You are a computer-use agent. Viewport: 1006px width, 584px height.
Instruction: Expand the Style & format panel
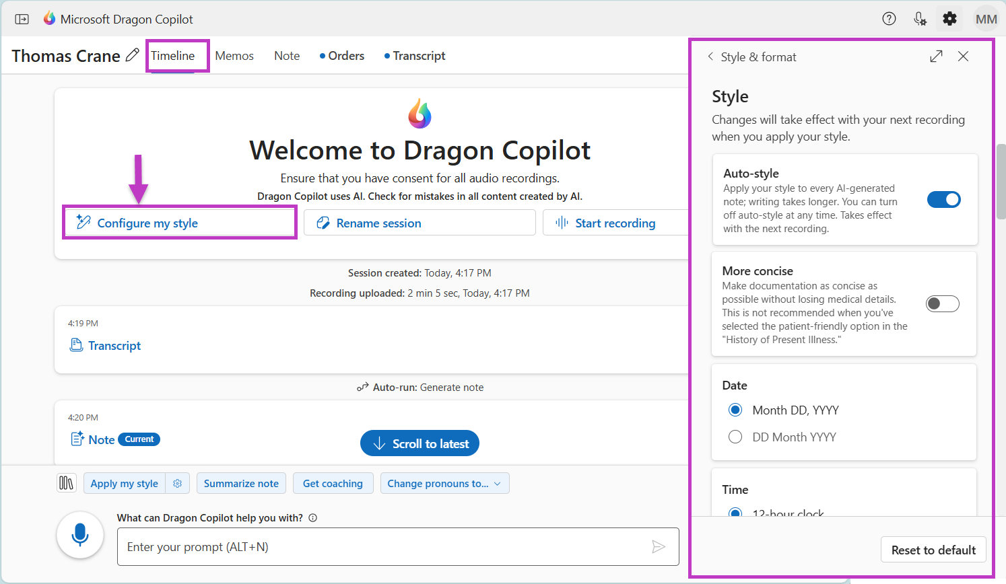tap(936, 57)
